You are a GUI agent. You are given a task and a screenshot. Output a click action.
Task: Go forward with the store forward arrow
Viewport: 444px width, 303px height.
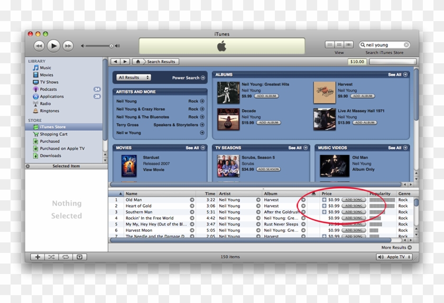[x=125, y=62]
